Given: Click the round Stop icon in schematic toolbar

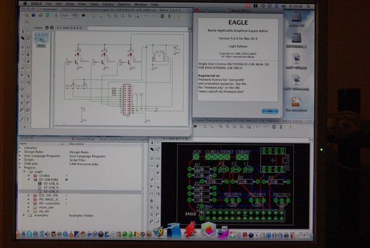Looking at the screenshot, I should 162,16.
